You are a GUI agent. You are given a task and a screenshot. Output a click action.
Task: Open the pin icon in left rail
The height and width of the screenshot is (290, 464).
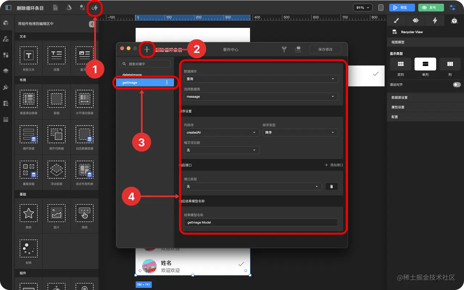tap(6, 87)
